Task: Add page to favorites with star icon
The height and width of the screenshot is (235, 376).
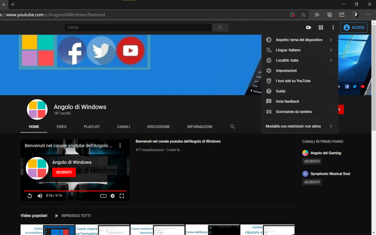Action: (303, 15)
